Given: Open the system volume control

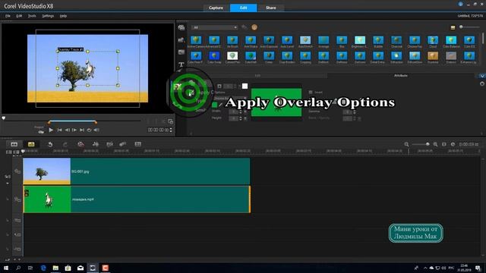Looking at the screenshot, I should 443,268.
